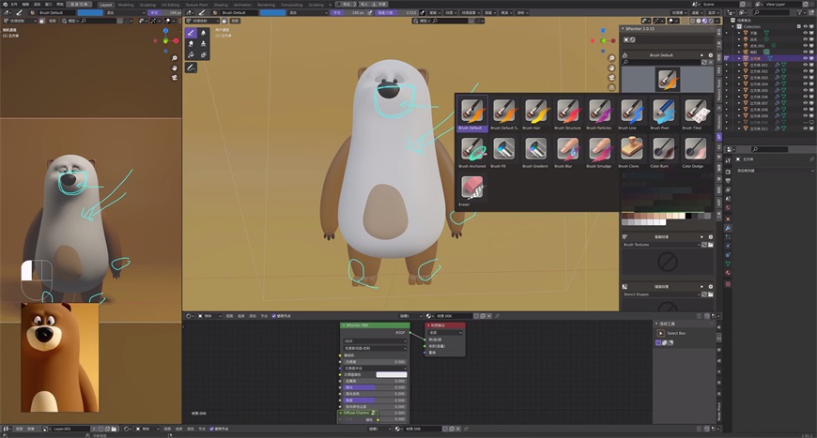Toggle Use Nodes checkbox in upper node editor header
Viewport: 817px width, 438px height.
click(274, 316)
